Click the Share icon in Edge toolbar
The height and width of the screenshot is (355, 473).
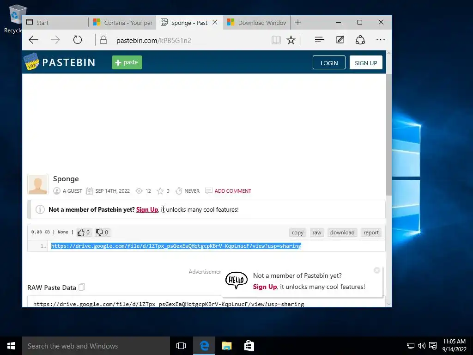[360, 40]
